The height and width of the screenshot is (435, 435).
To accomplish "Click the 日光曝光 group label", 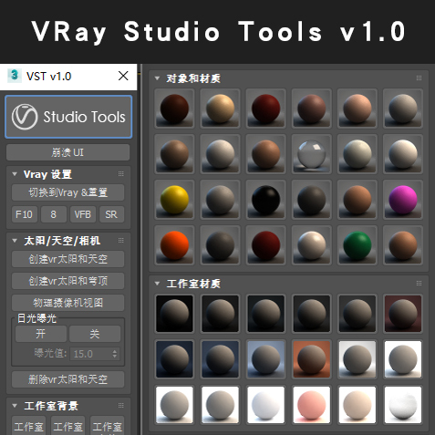I will (36, 318).
